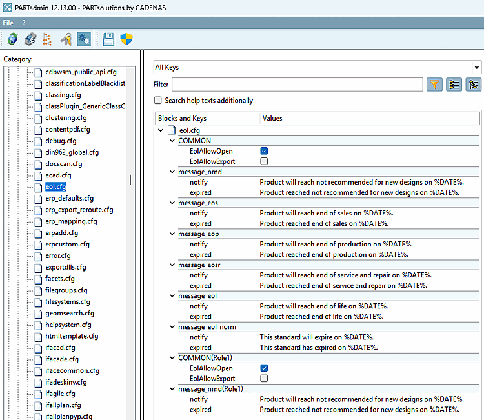Select cdbwsm_public_api.cfg in category tree
Viewport: 484px width, 420px height.
81,72
